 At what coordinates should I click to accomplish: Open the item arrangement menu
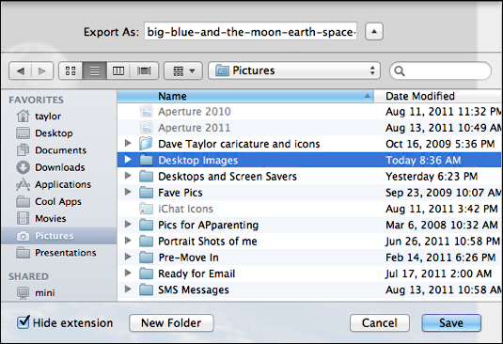coord(183,70)
